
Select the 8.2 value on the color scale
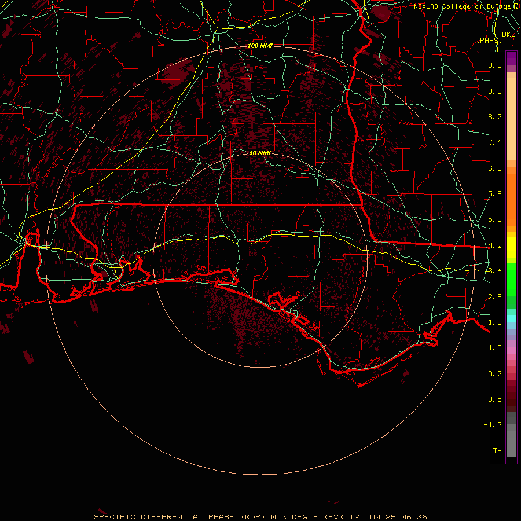(x=495, y=116)
